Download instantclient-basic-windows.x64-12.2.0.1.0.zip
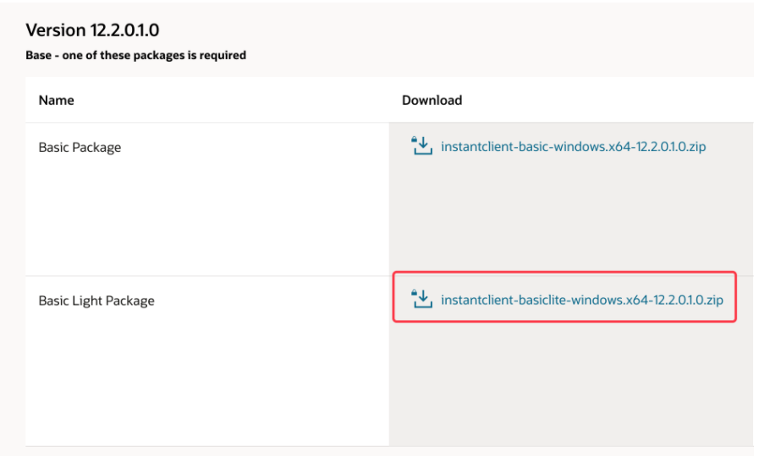This screenshot has width=759, height=456. point(573,147)
